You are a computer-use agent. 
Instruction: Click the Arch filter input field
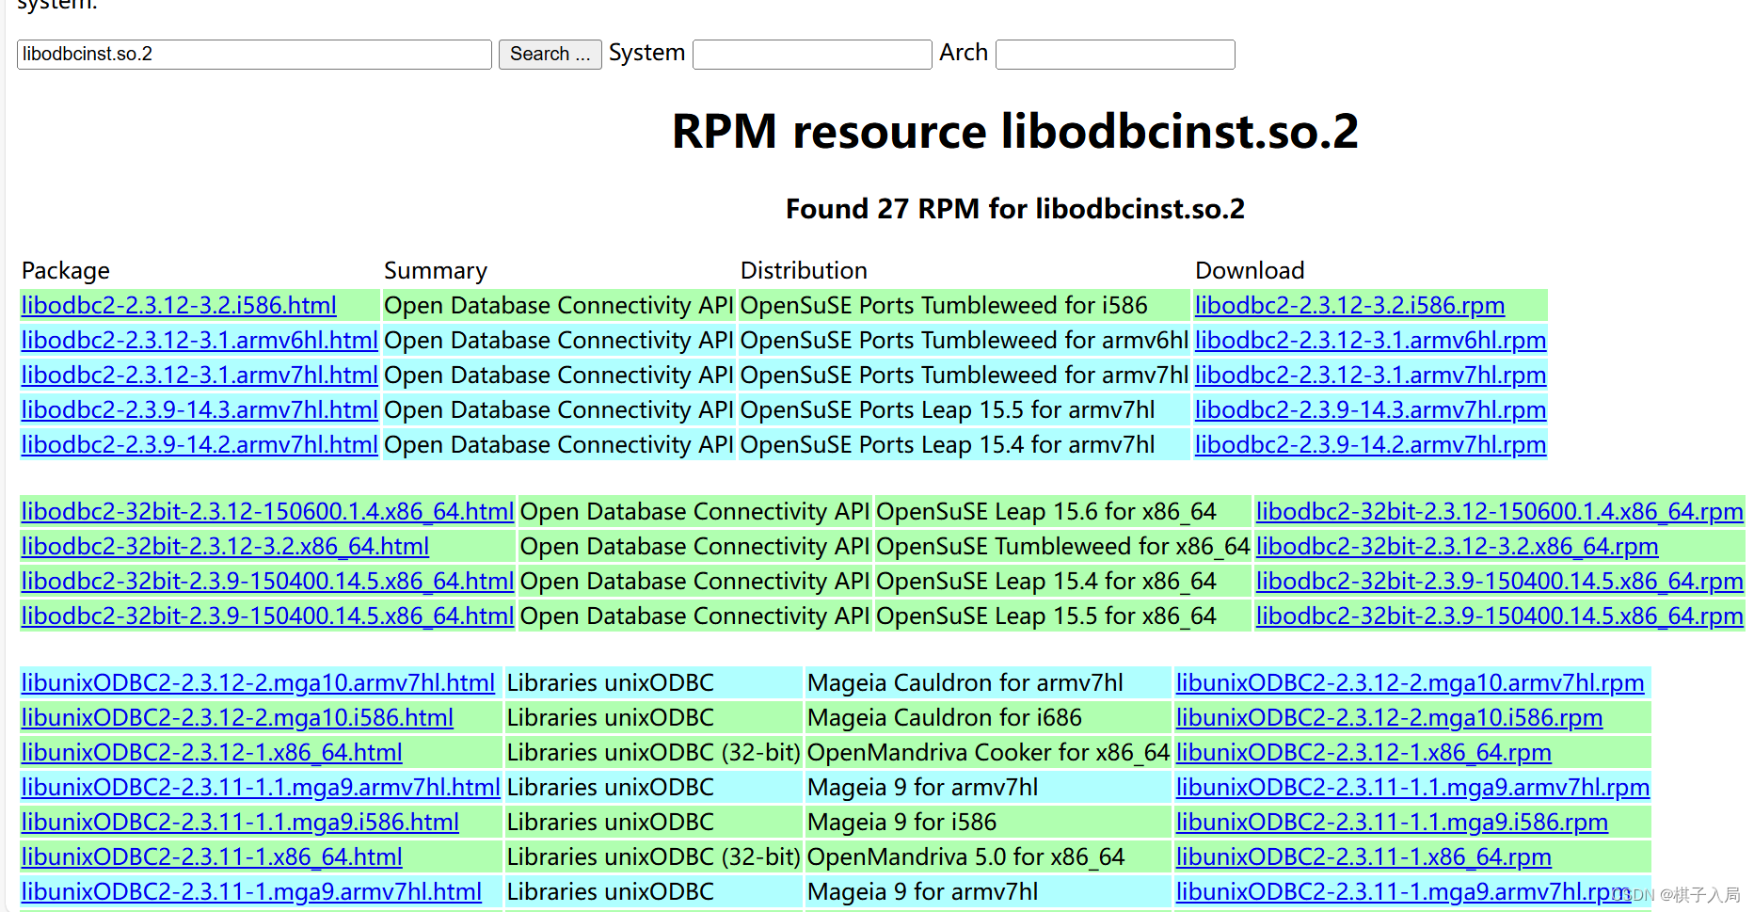point(1114,54)
